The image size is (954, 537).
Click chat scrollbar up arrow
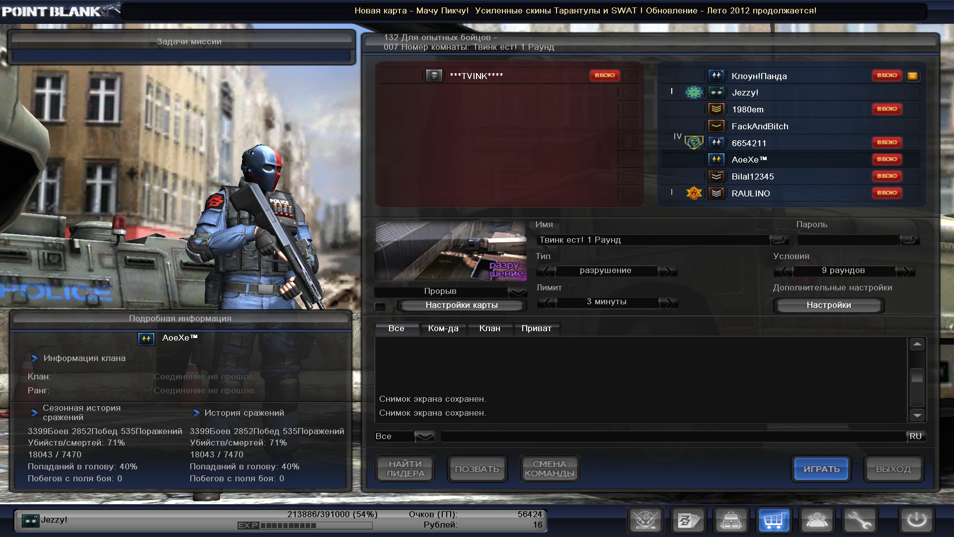[917, 344]
